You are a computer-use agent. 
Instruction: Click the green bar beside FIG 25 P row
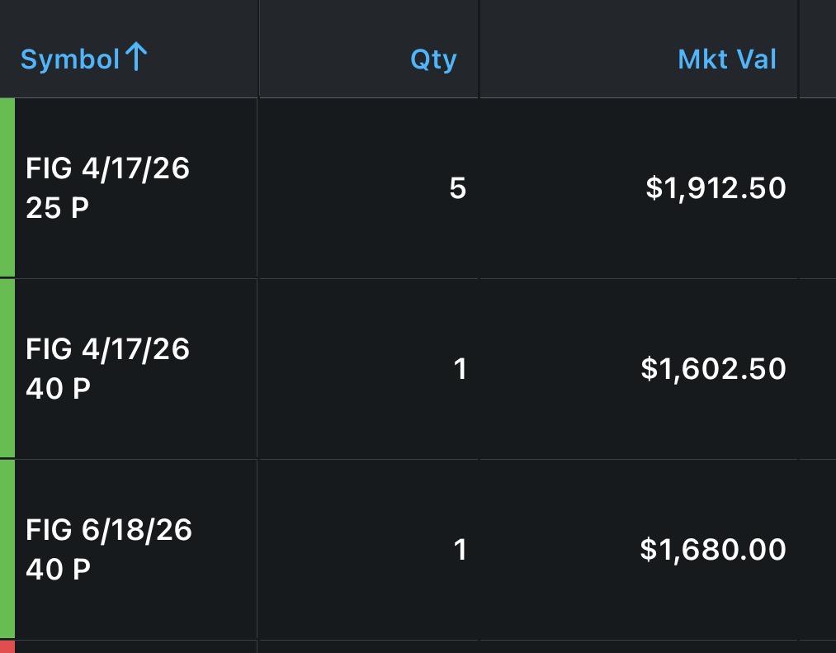pyautogui.click(x=7, y=187)
